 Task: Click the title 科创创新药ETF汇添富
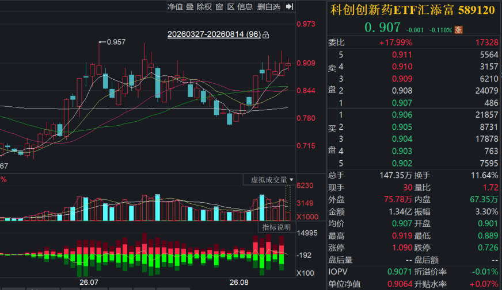(392, 10)
